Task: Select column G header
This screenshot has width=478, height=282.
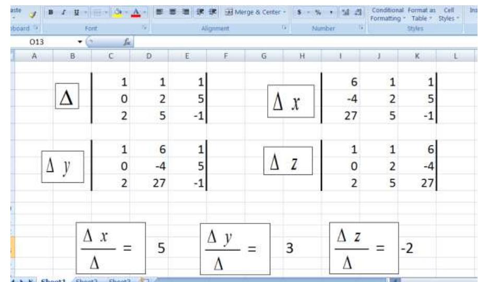Action: pyautogui.click(x=264, y=56)
